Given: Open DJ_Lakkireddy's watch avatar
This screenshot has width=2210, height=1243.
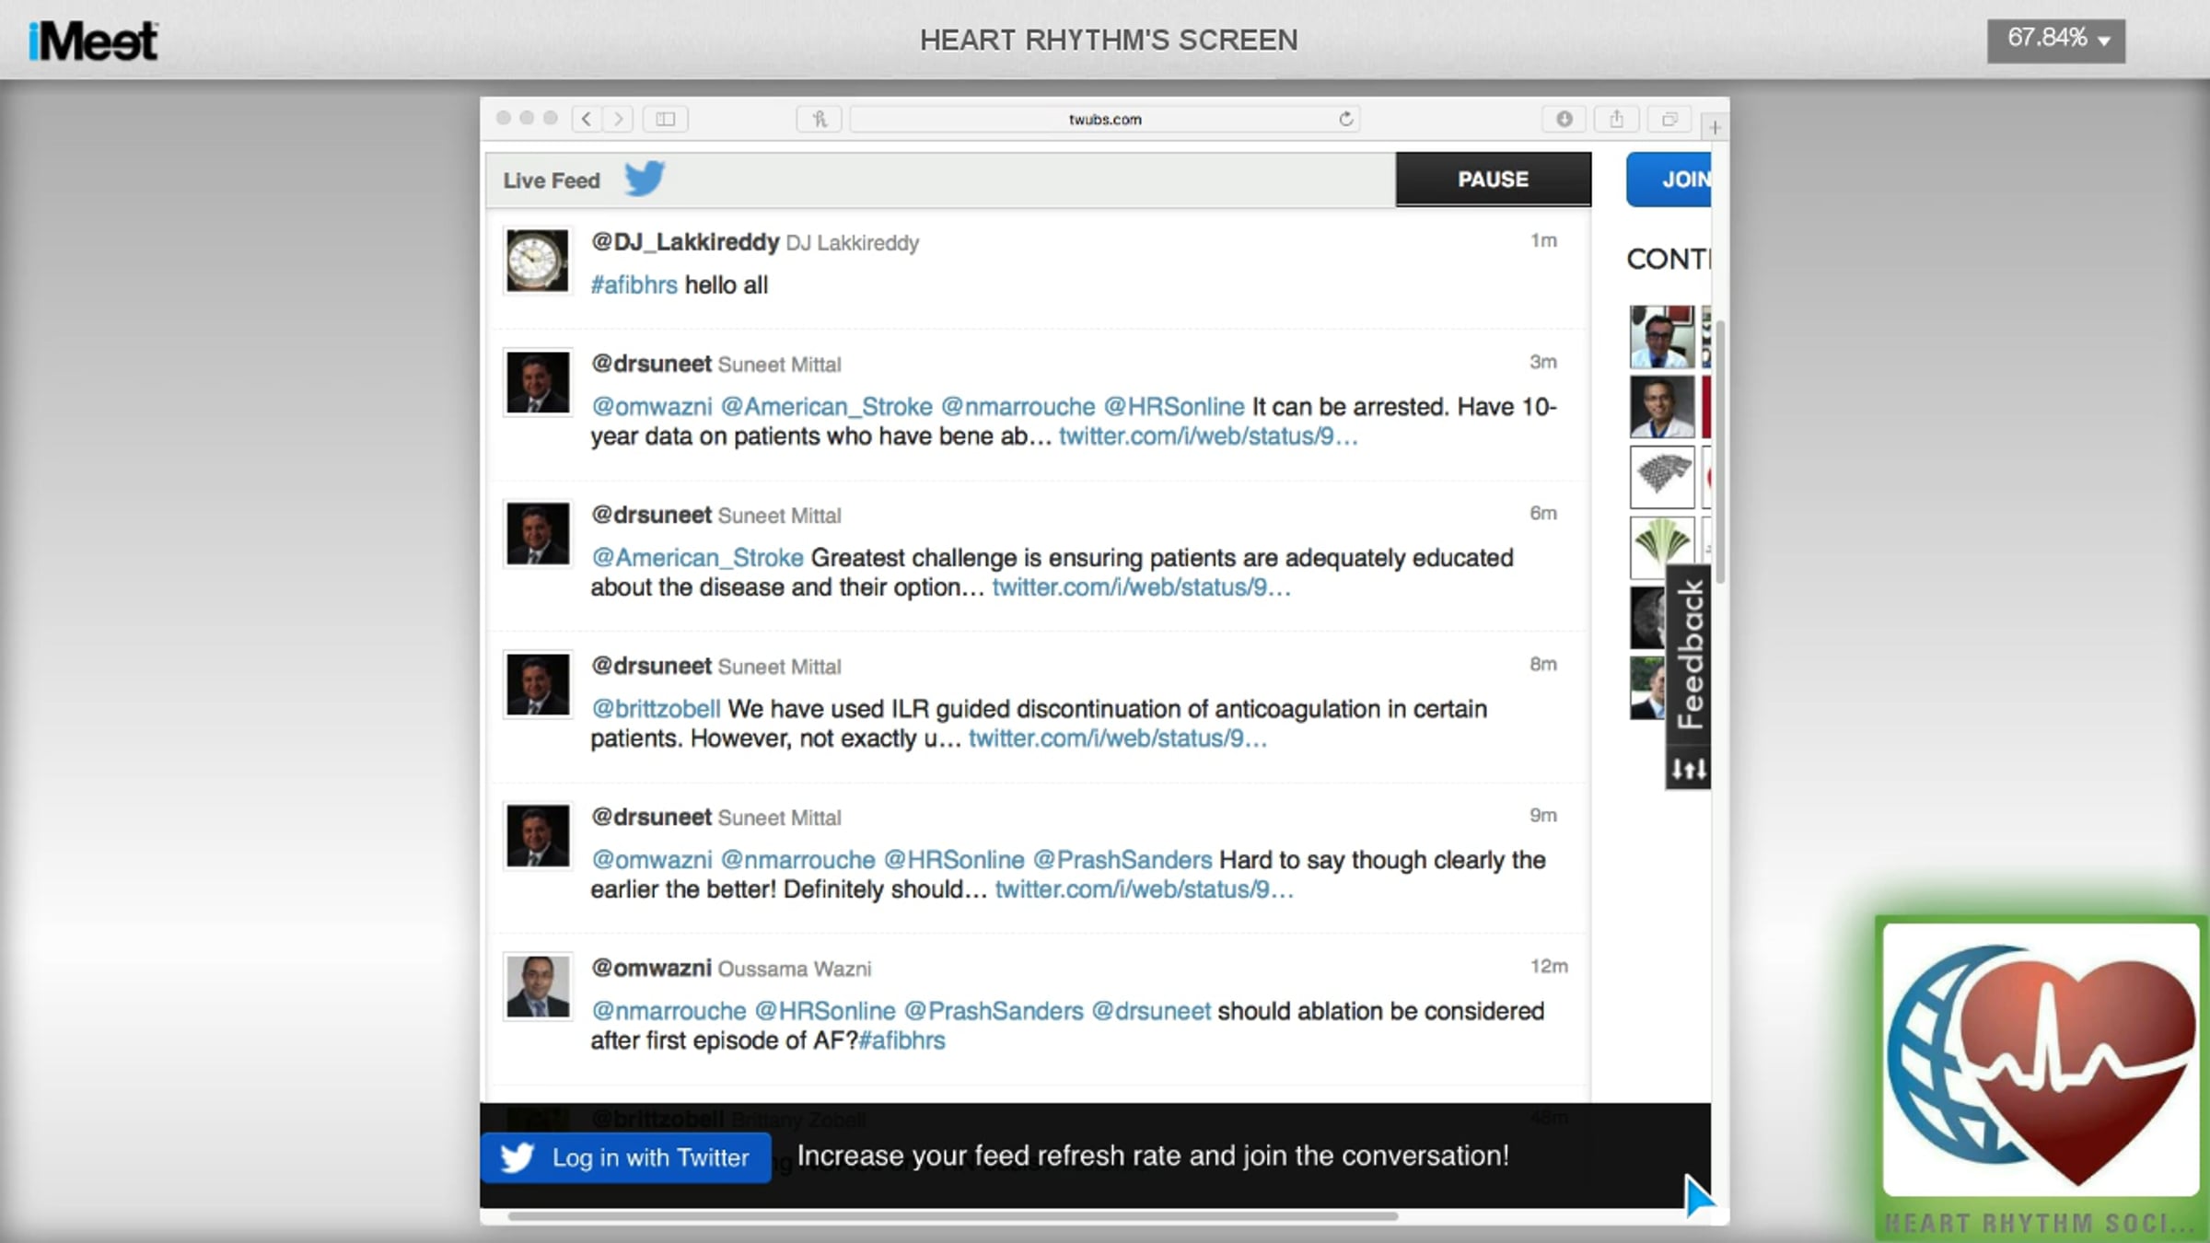Looking at the screenshot, I should (x=537, y=261).
